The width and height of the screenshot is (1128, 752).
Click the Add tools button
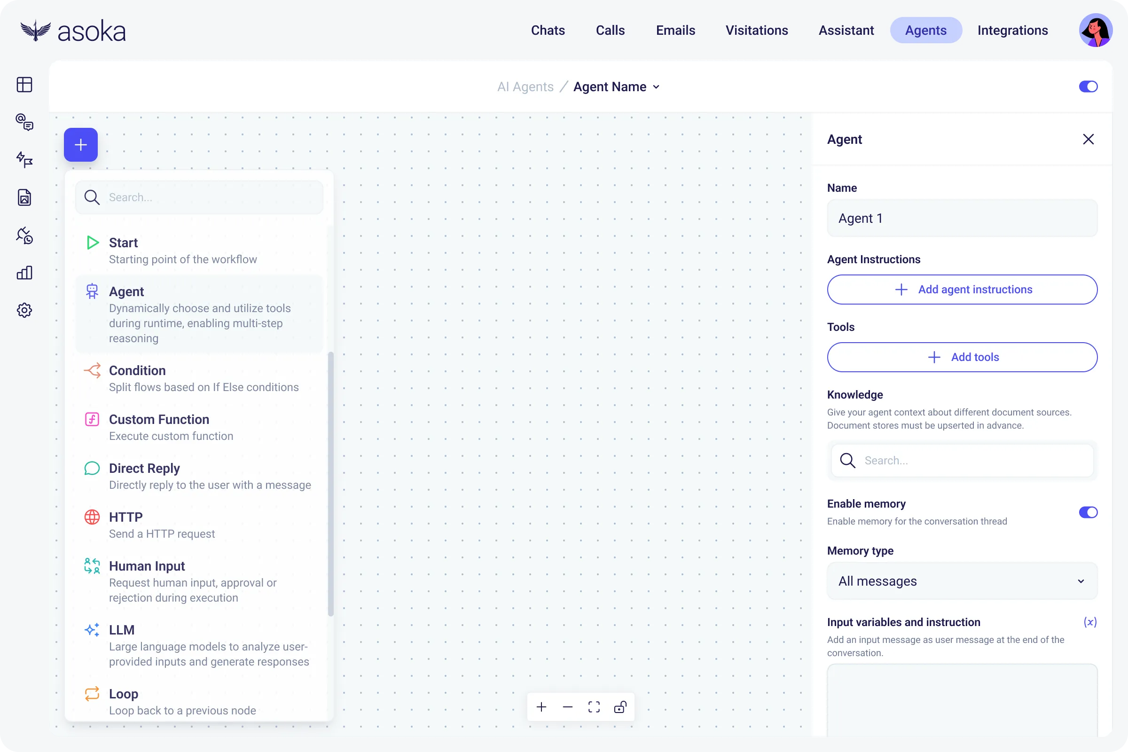(x=962, y=357)
